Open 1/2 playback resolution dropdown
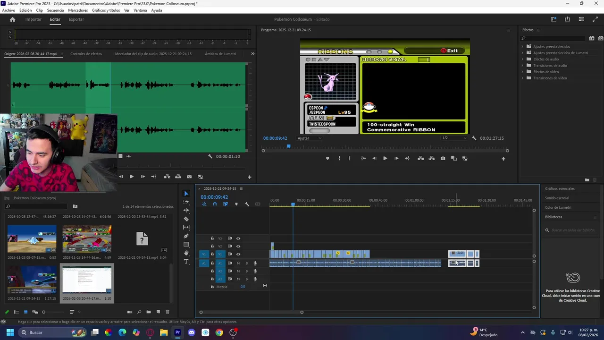 (x=454, y=138)
